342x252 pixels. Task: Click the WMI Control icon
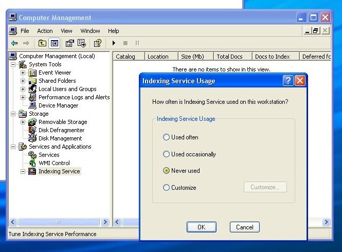pos(32,163)
